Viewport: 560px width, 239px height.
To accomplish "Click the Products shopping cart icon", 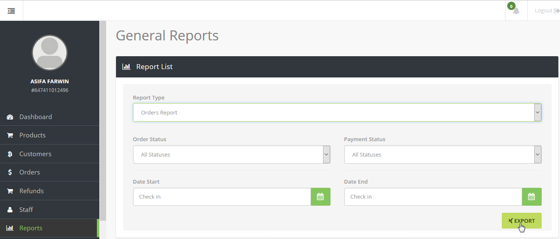I will tap(10, 135).
